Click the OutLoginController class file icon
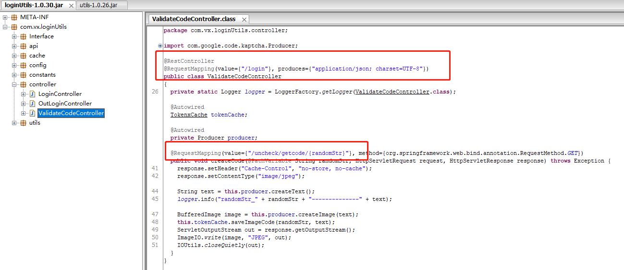Image resolution: width=624 pixels, height=270 pixels. pos(33,104)
